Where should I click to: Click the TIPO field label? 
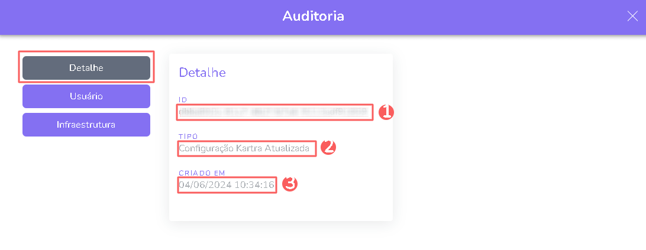pyautogui.click(x=188, y=137)
